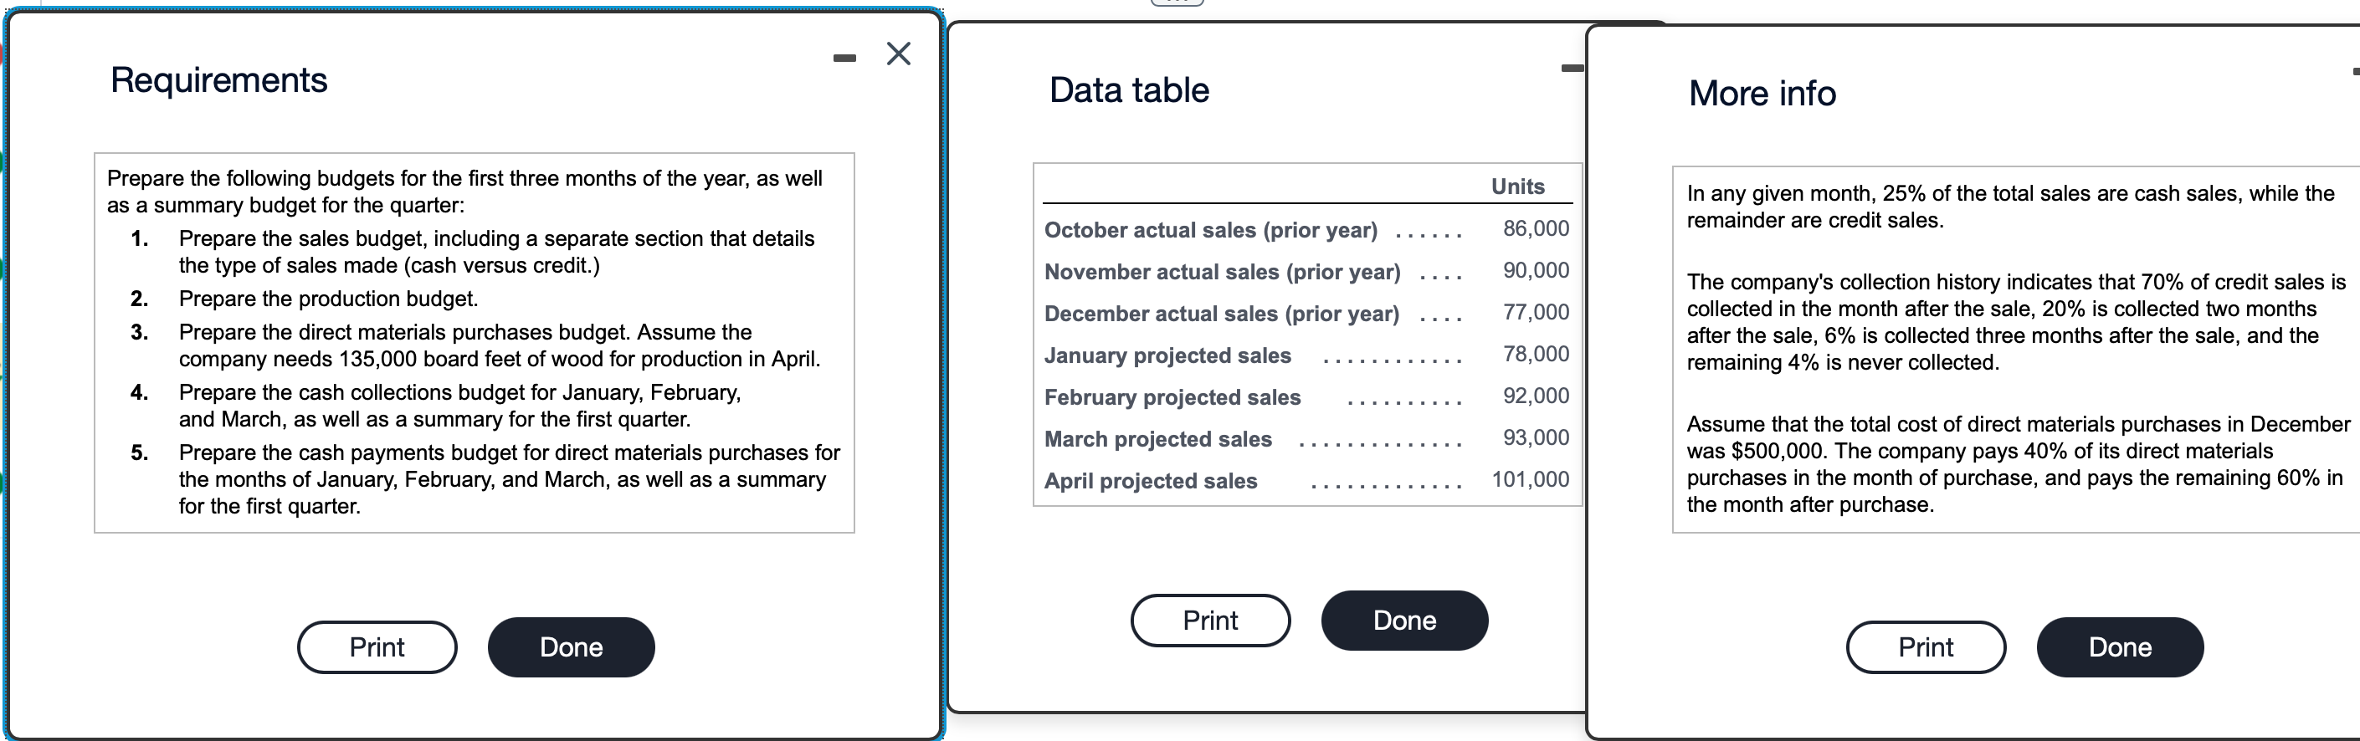
Task: Print the Requirements list
Action: [377, 646]
